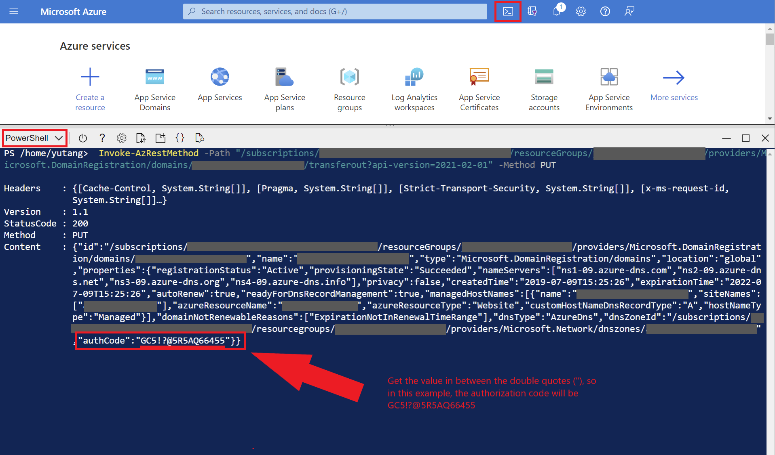This screenshot has height=455, width=775.
Task: Open Cloud Shell from the top bar
Action: (508, 11)
